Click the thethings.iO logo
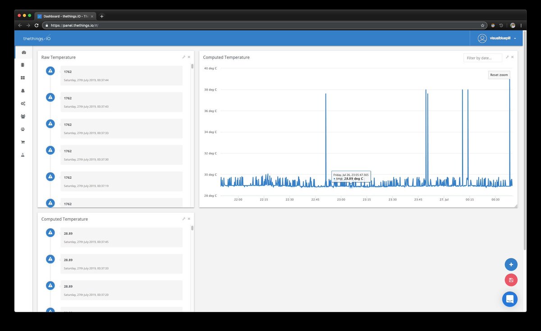Screen dimensions: 541x331 (37, 39)
